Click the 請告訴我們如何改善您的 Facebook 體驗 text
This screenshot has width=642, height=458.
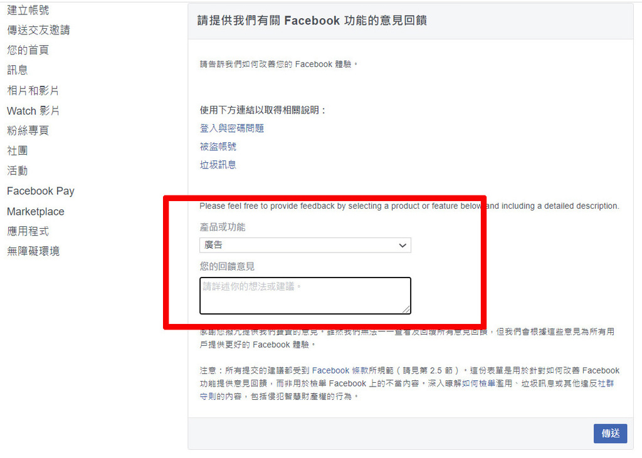tap(279, 65)
